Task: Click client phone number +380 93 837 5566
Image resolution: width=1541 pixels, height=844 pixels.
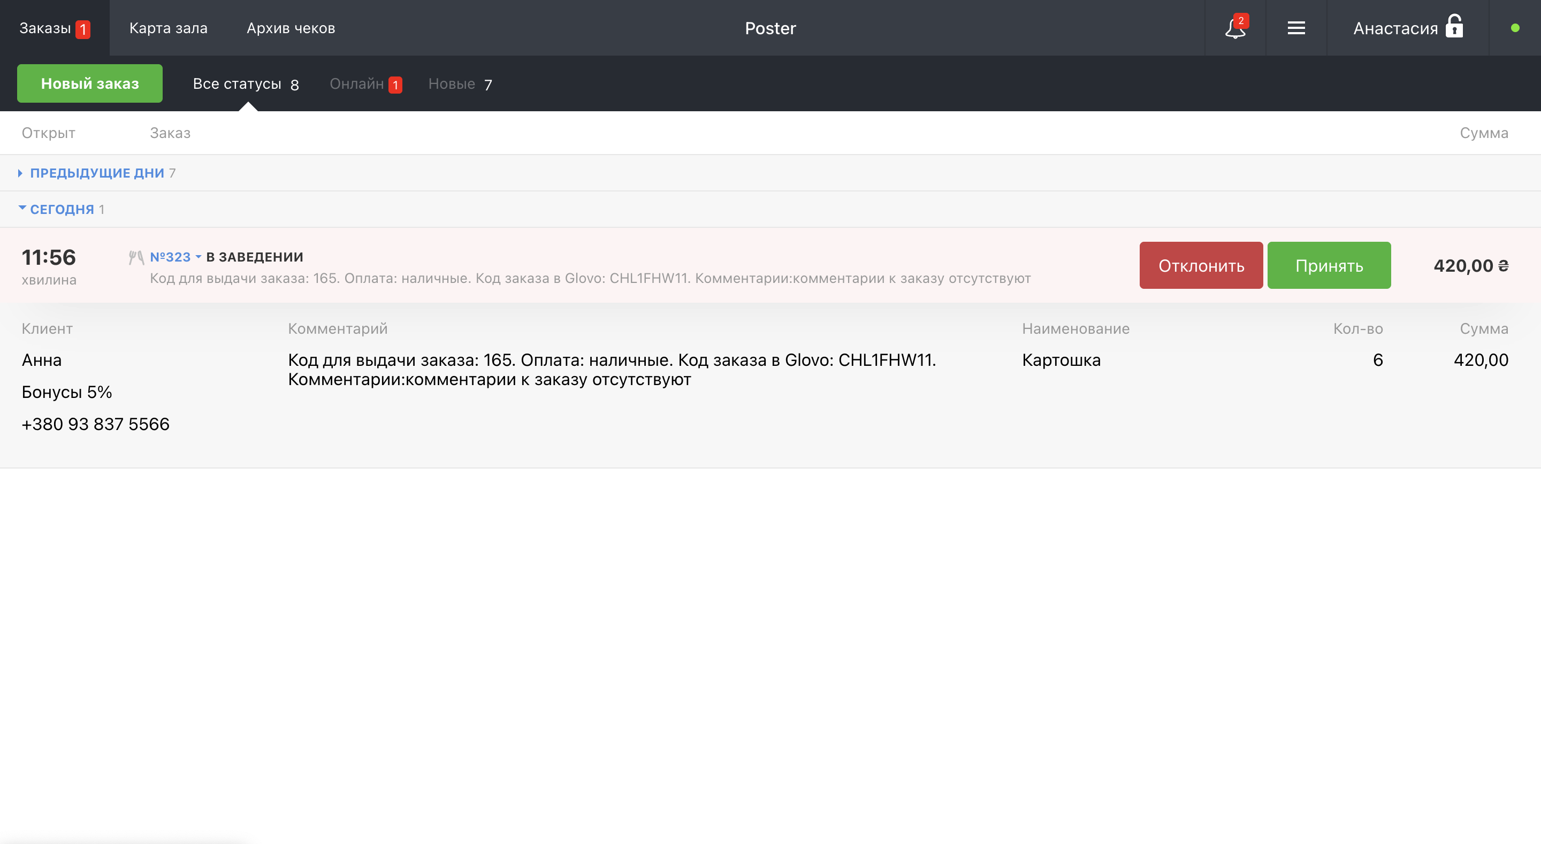Action: click(96, 424)
